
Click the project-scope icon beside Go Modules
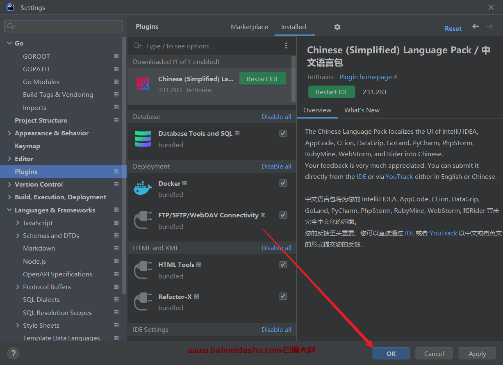(x=116, y=82)
